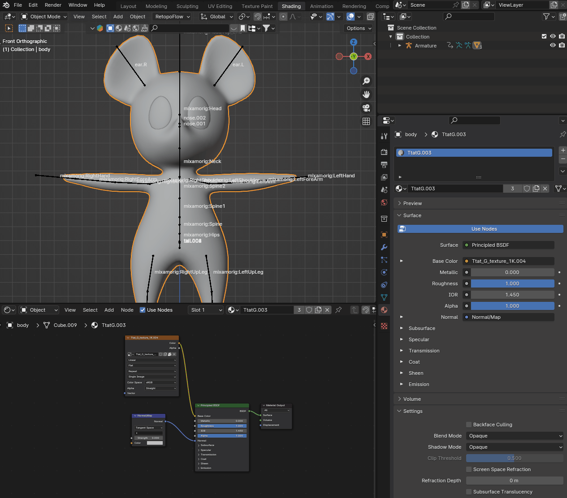Add new collection in Outliner header
567x498 pixels.
pos(563,17)
